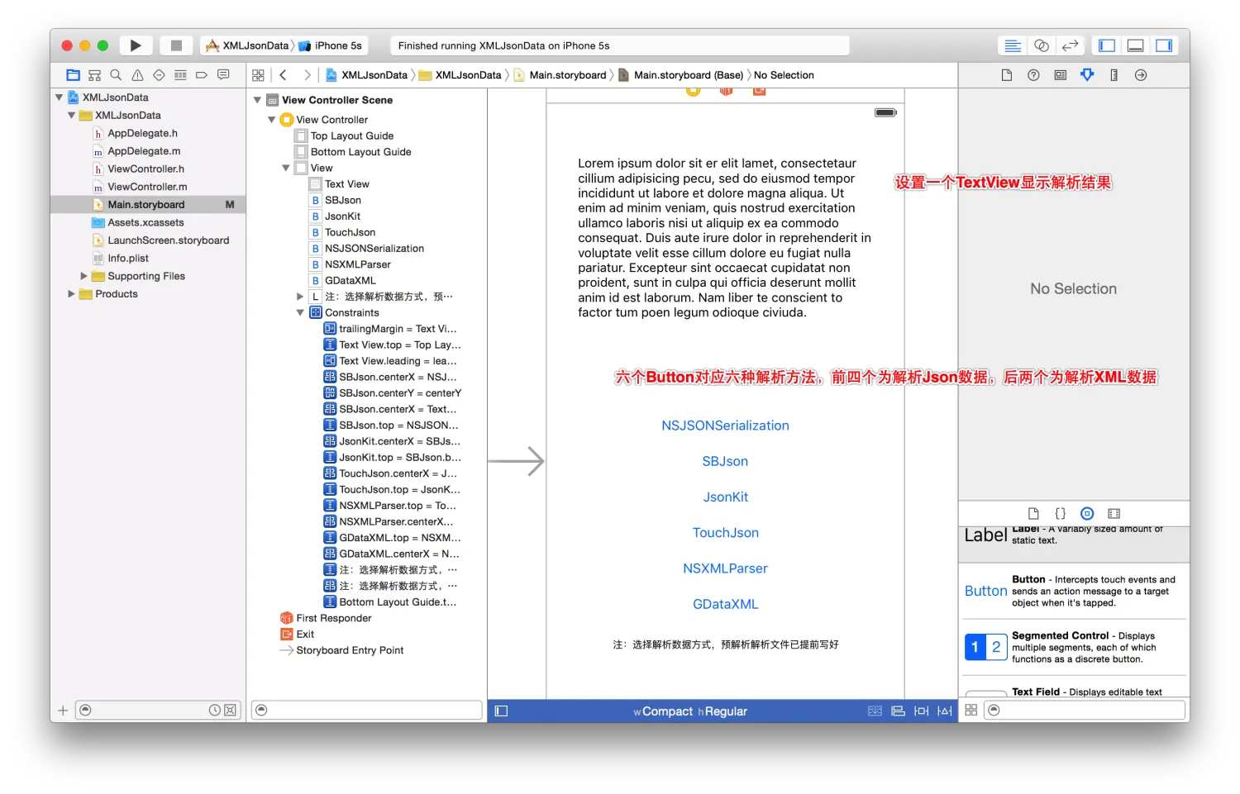Click the SBJson button on canvas

tap(725, 461)
